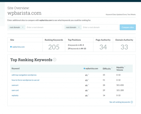Click difficulty value 14 for wptasty

(104, 95)
